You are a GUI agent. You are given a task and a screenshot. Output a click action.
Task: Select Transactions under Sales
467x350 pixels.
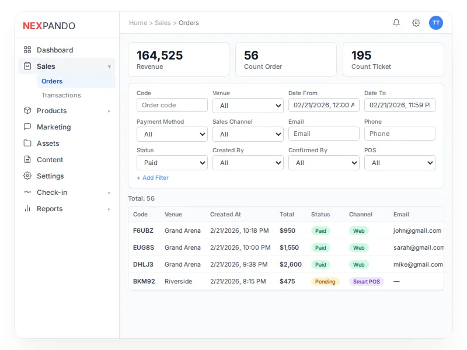76,95
